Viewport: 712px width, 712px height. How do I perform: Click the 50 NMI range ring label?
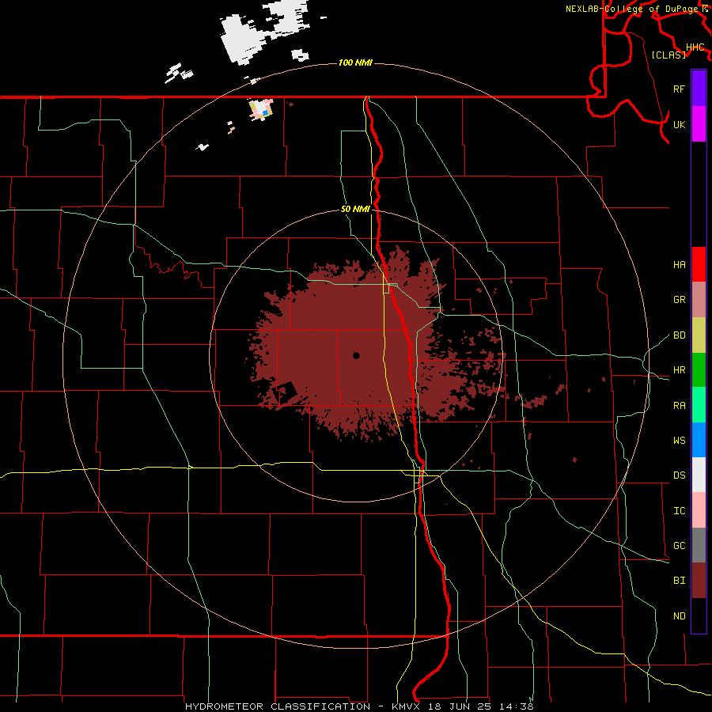(x=355, y=209)
